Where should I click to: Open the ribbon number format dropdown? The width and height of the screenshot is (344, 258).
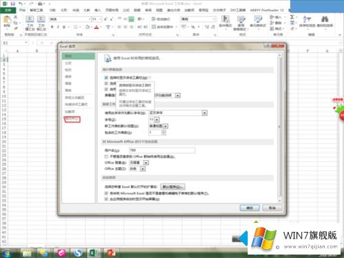pos(214,19)
